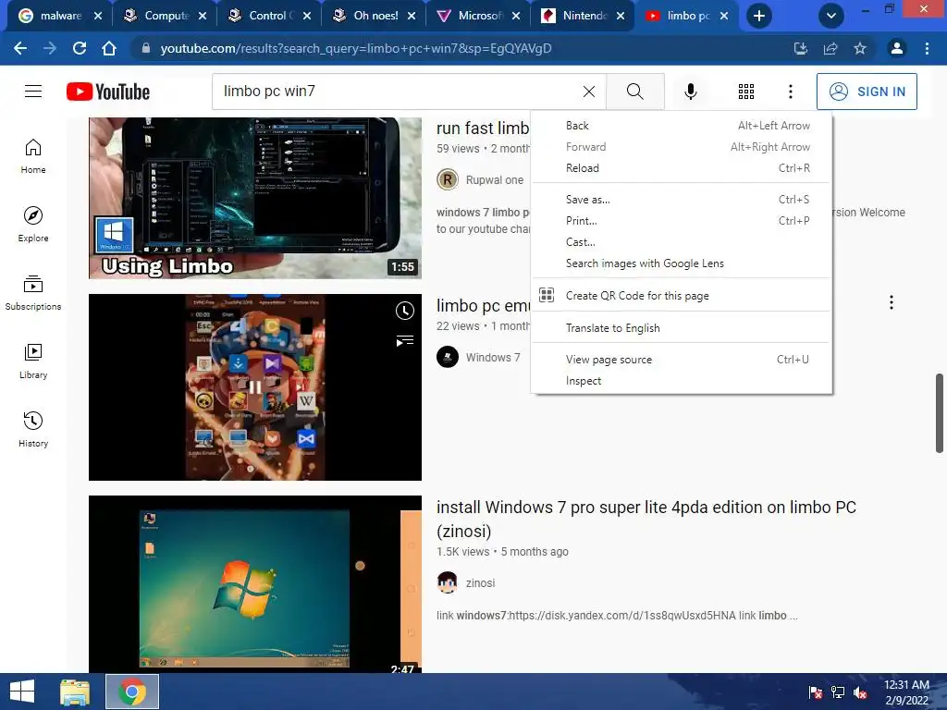The width and height of the screenshot is (947, 710).
Task: Open the YouTube apps grid
Action: 746,92
